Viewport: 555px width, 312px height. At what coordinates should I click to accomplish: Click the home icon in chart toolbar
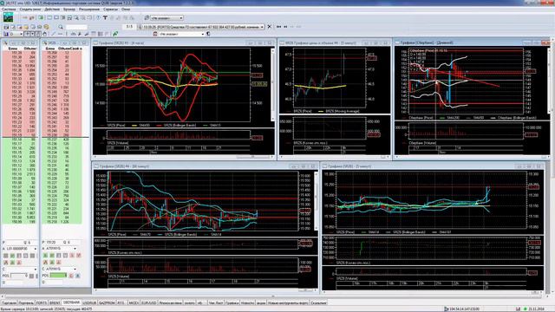44,34
